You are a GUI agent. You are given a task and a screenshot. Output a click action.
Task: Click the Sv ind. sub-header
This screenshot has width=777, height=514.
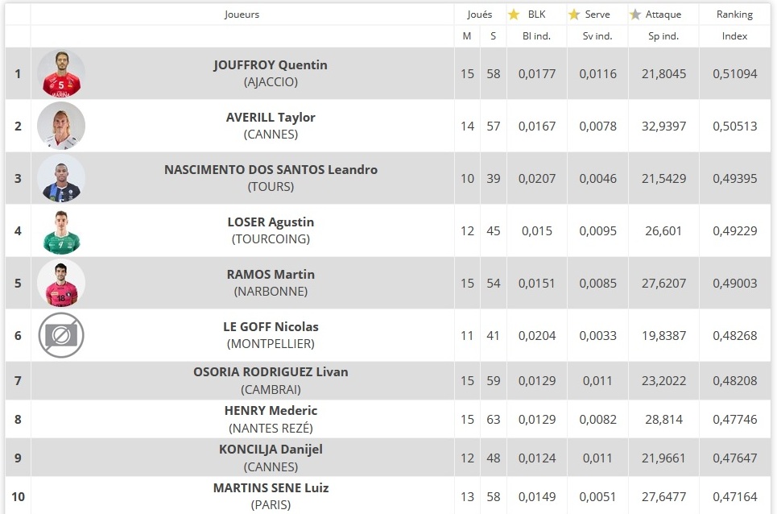597,36
